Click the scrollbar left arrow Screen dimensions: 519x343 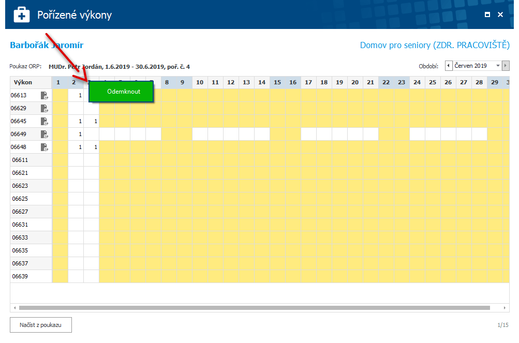click(15, 308)
